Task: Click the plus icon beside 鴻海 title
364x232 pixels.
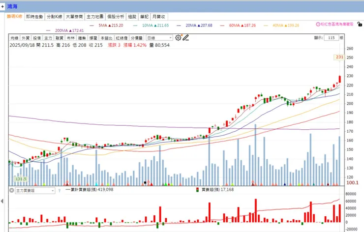Action: 2,6
